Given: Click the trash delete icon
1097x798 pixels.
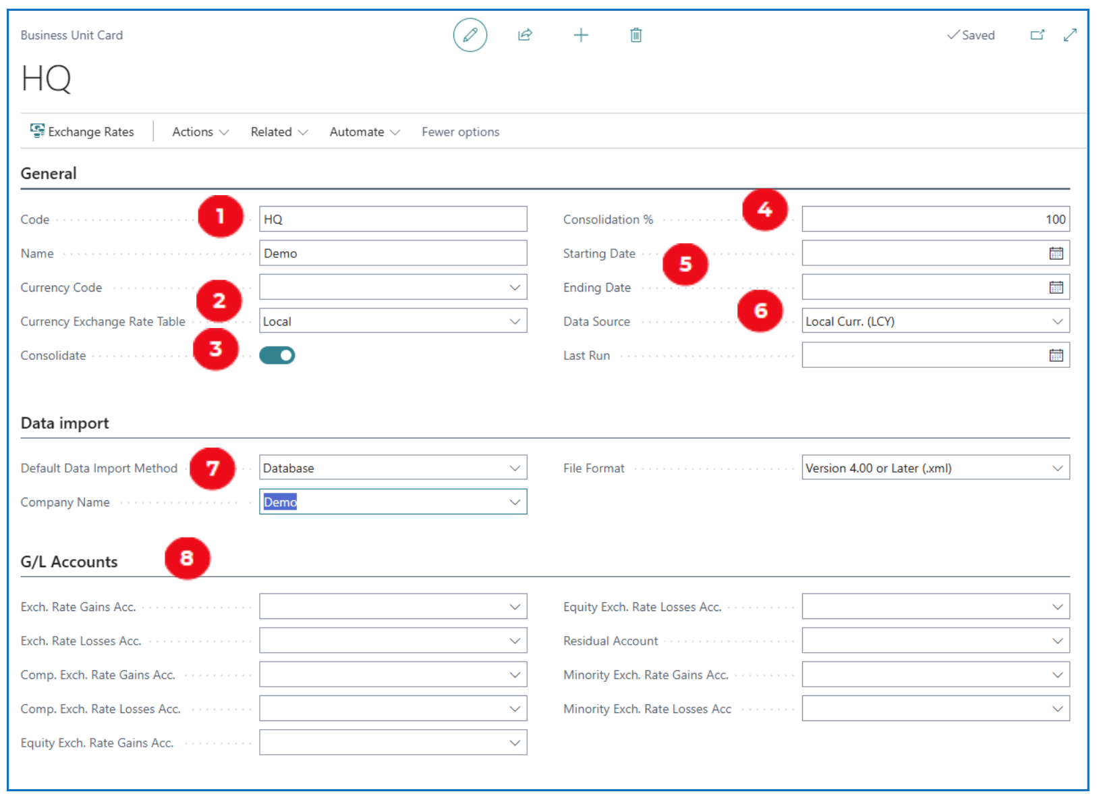Looking at the screenshot, I should [x=636, y=35].
